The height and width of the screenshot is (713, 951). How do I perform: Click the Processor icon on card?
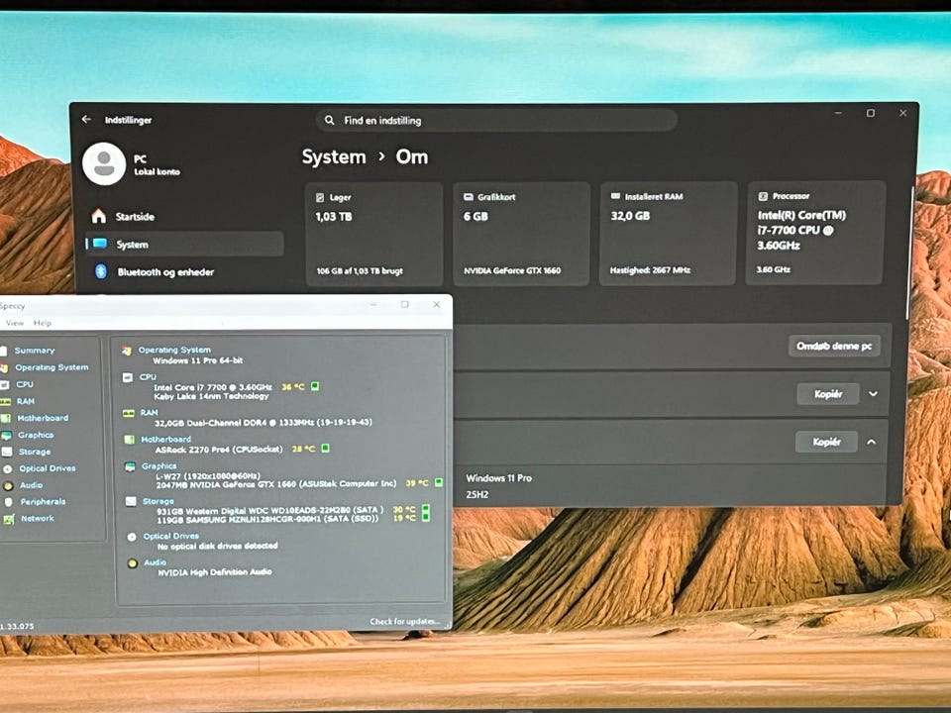point(763,196)
